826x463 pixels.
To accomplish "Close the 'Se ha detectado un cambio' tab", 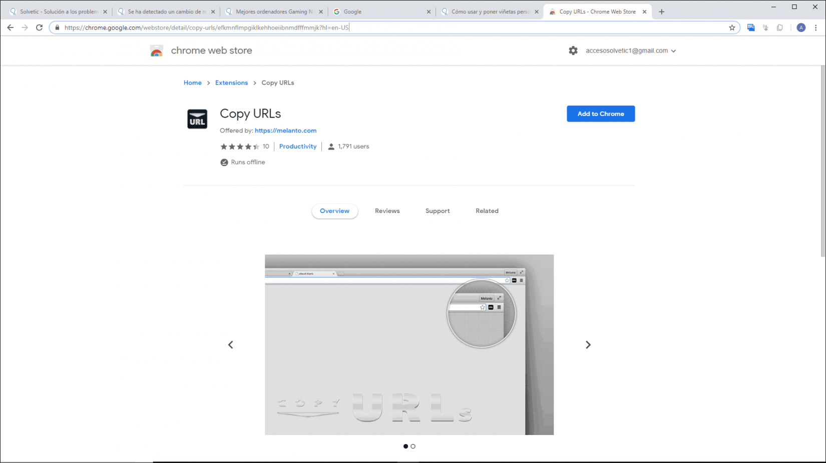I will coord(213,11).
